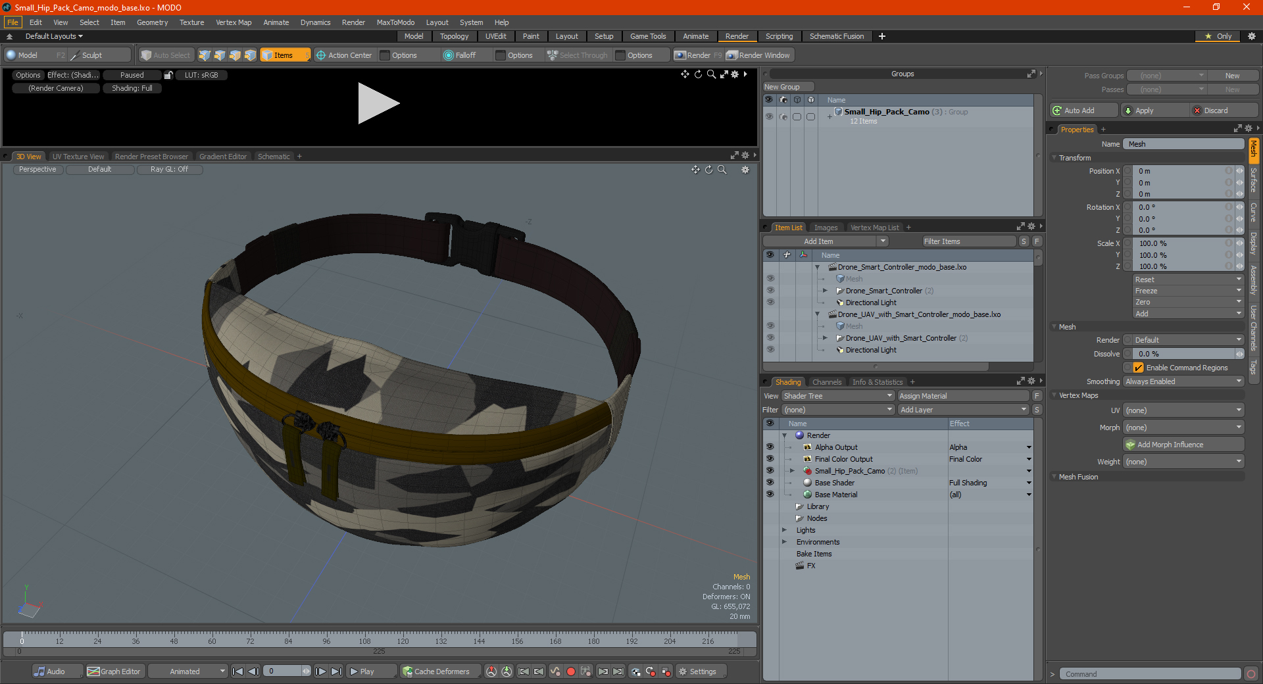Activate Items selection mode

tap(285, 55)
